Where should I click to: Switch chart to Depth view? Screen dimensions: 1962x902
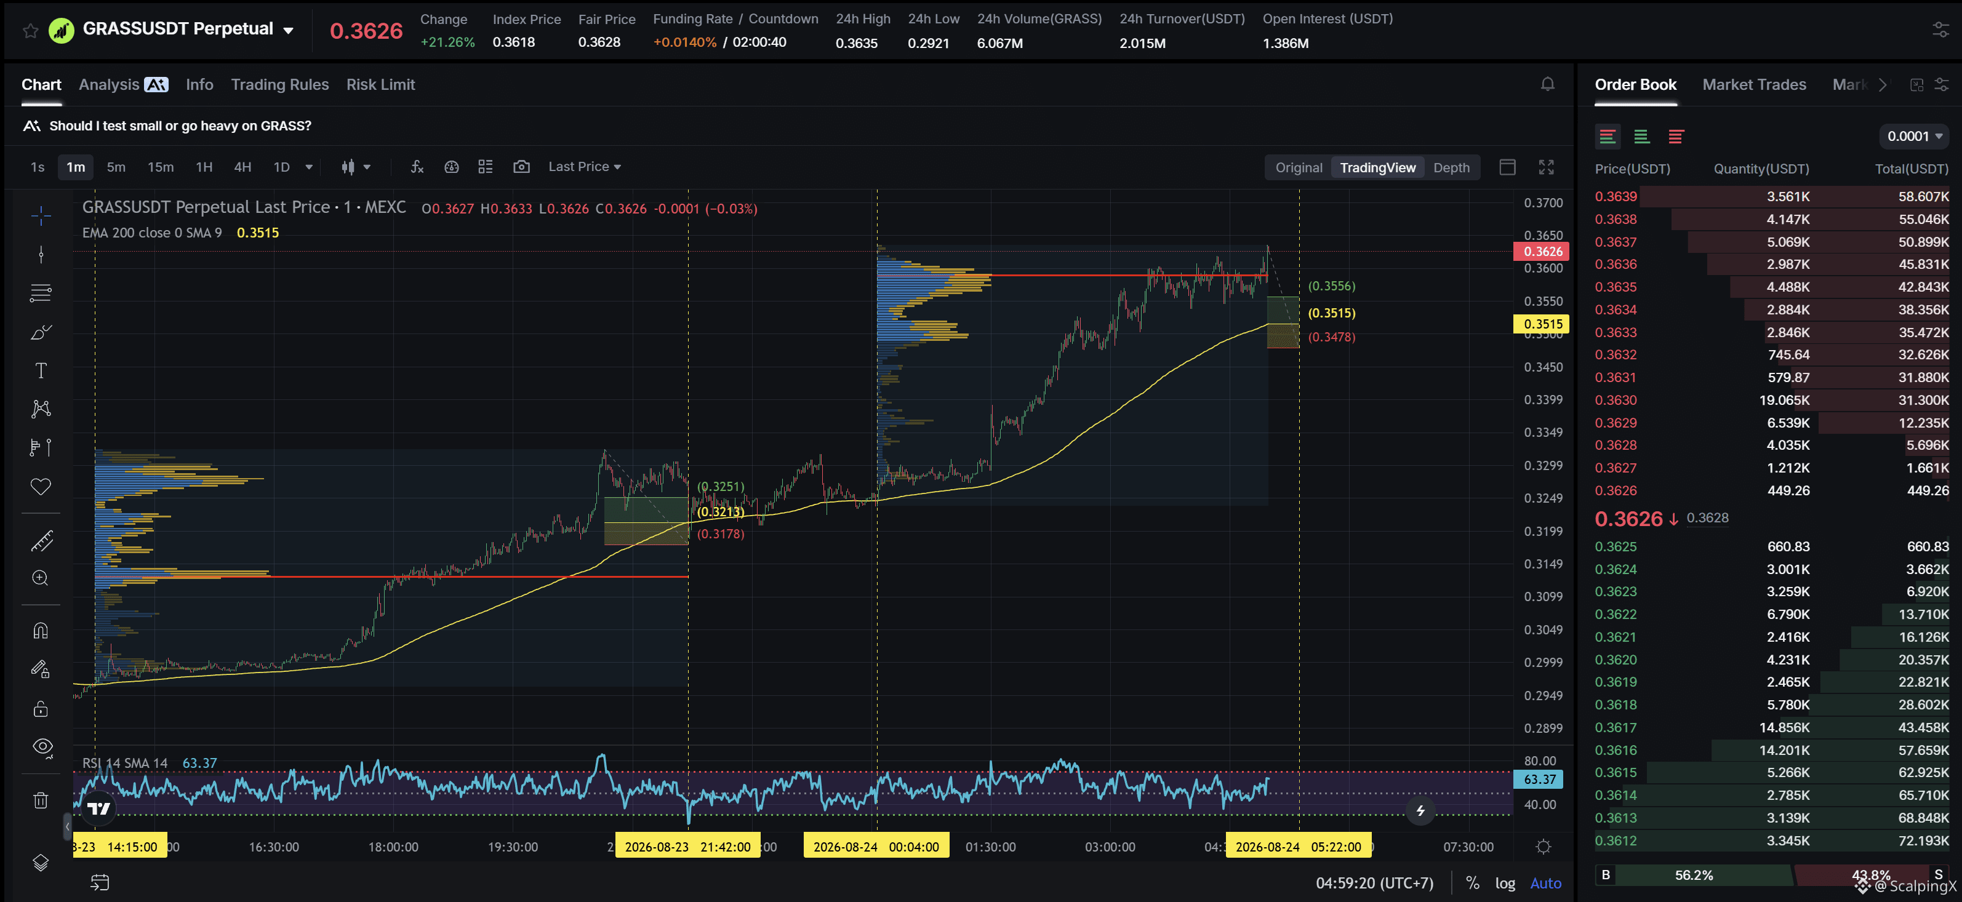click(1451, 167)
